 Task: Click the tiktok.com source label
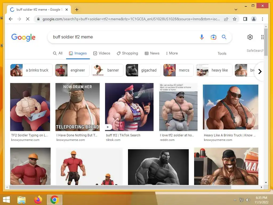(113, 140)
